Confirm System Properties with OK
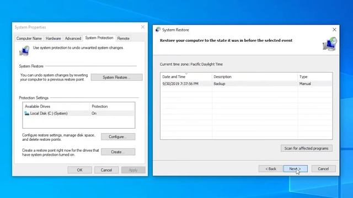The height and width of the screenshot is (198, 353). (79, 170)
